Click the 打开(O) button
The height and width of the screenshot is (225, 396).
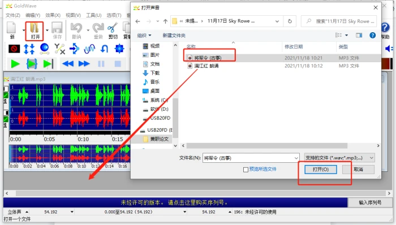pos(321,170)
